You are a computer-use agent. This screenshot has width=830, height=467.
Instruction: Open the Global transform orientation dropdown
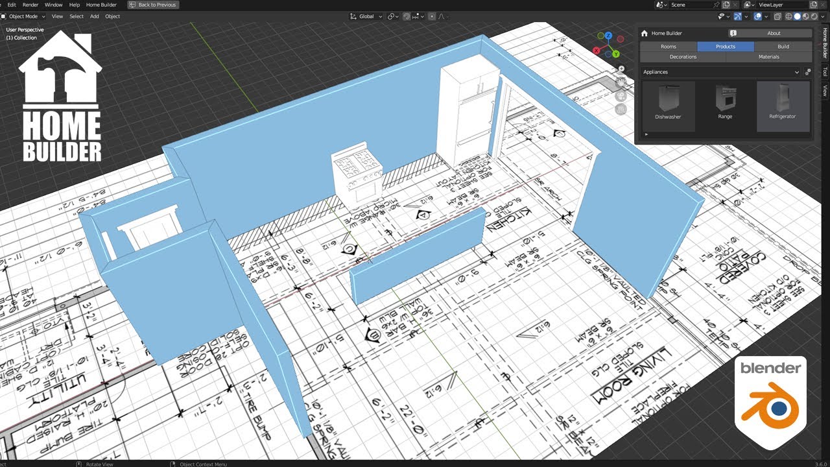coord(366,16)
